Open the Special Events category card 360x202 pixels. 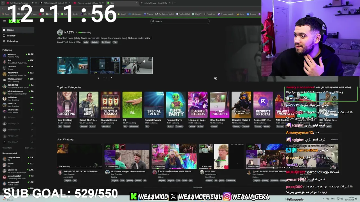click(154, 105)
